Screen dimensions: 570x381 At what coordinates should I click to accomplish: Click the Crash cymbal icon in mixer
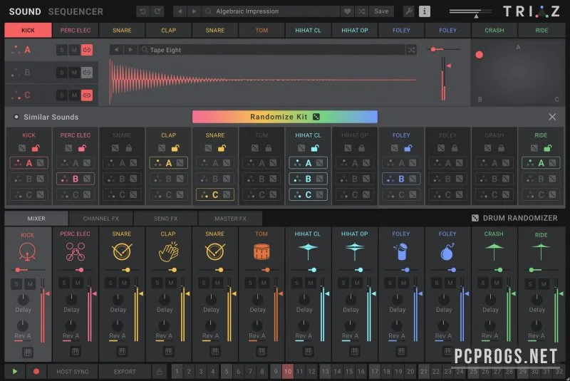click(x=494, y=251)
